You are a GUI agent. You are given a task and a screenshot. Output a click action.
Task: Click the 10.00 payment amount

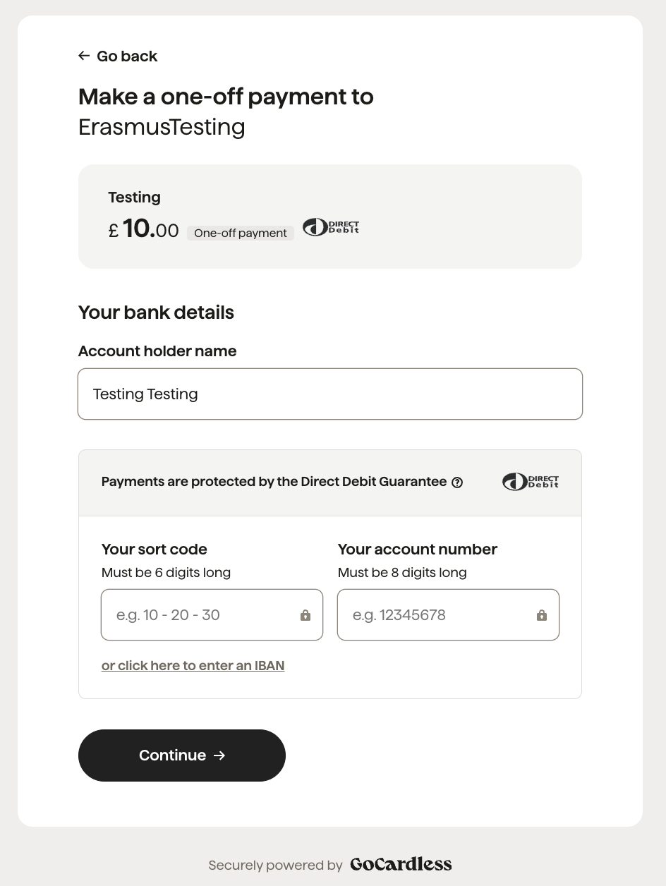tap(150, 229)
